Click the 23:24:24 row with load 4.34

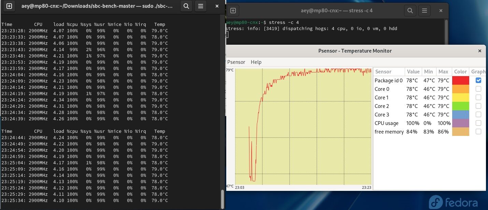point(85,100)
